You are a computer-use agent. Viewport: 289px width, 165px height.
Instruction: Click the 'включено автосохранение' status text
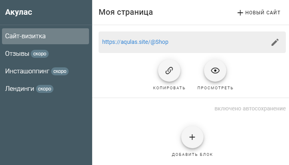click(250, 108)
